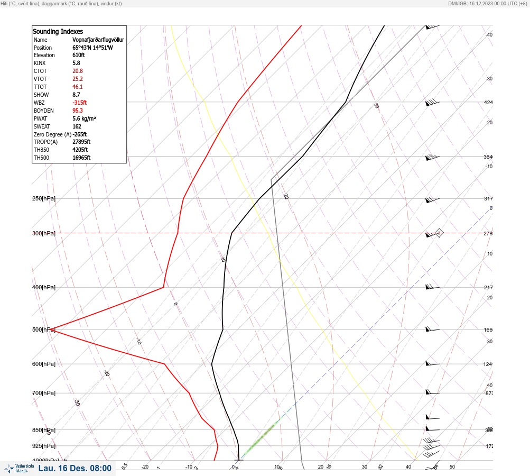This screenshot has width=530, height=476.
Task: Click the 'DMI/IGB: 16.12.2023 00:00 UTC (+8)' label
Action: 488,4
